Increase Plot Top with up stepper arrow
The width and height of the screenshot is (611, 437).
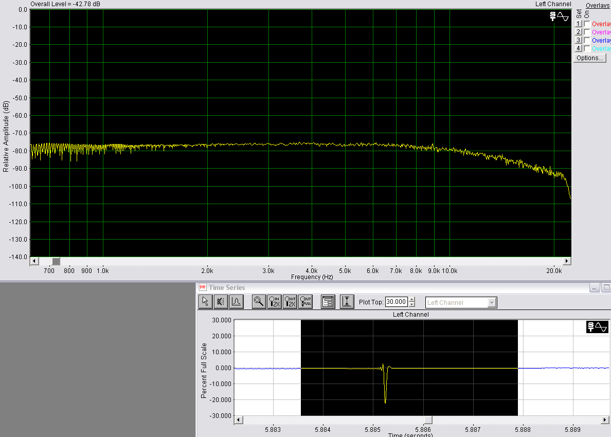point(411,300)
